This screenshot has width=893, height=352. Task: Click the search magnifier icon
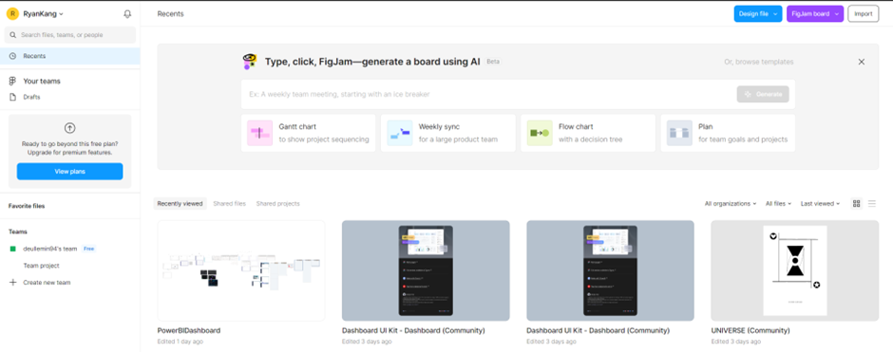pos(13,35)
